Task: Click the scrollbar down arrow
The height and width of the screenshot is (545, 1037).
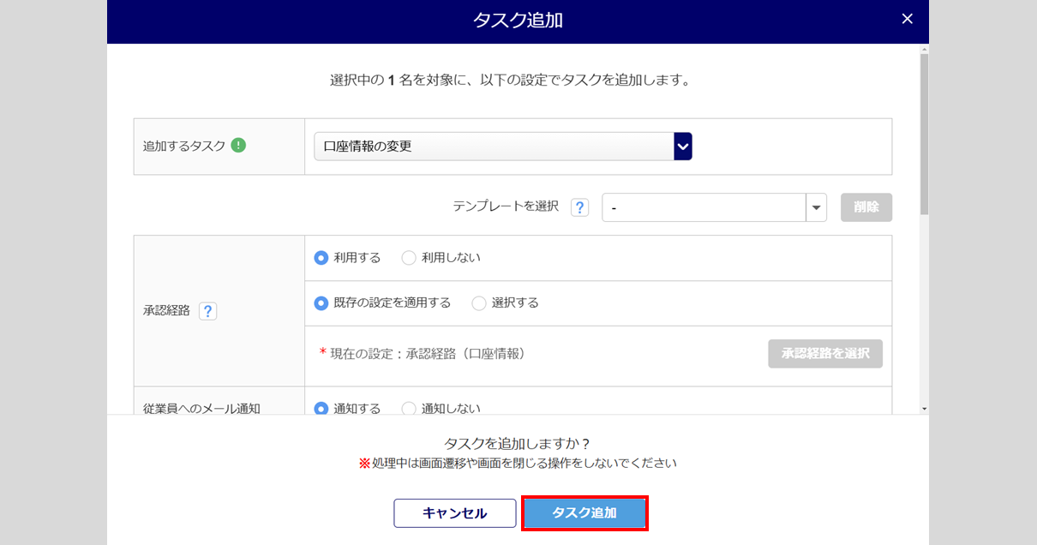Action: pos(923,410)
